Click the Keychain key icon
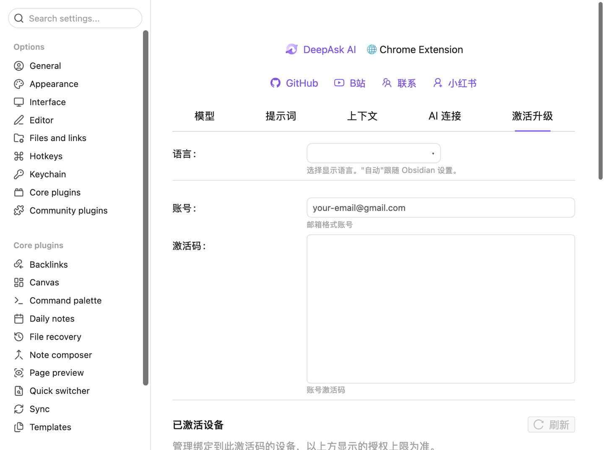This screenshot has width=604, height=450. [x=19, y=174]
